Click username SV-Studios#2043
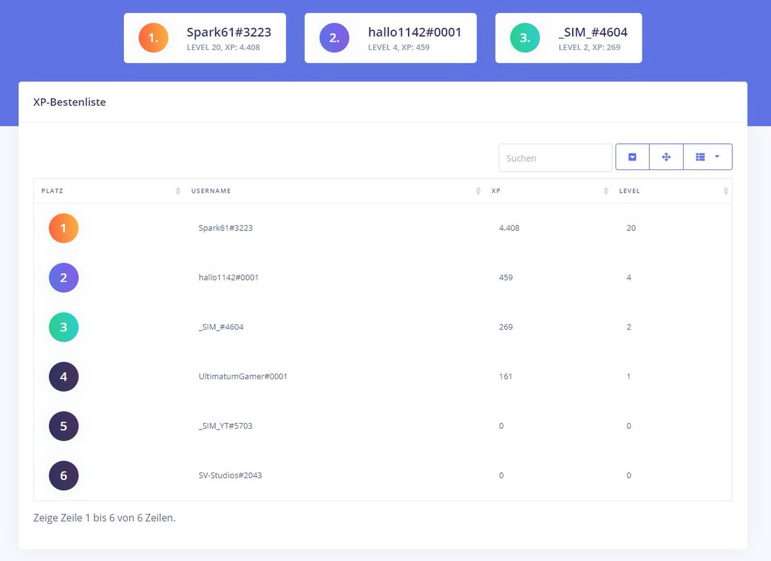Viewport: 771px width, 561px height. [x=230, y=476]
